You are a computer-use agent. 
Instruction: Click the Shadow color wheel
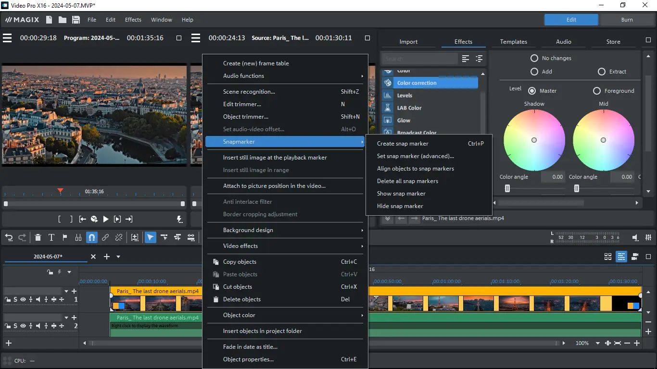click(534, 140)
